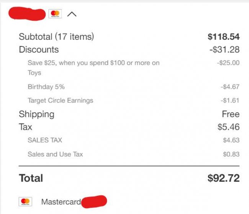Viewport: 249px width, 214px height.
Task: Select the Discounts row heading
Action: 39,49
